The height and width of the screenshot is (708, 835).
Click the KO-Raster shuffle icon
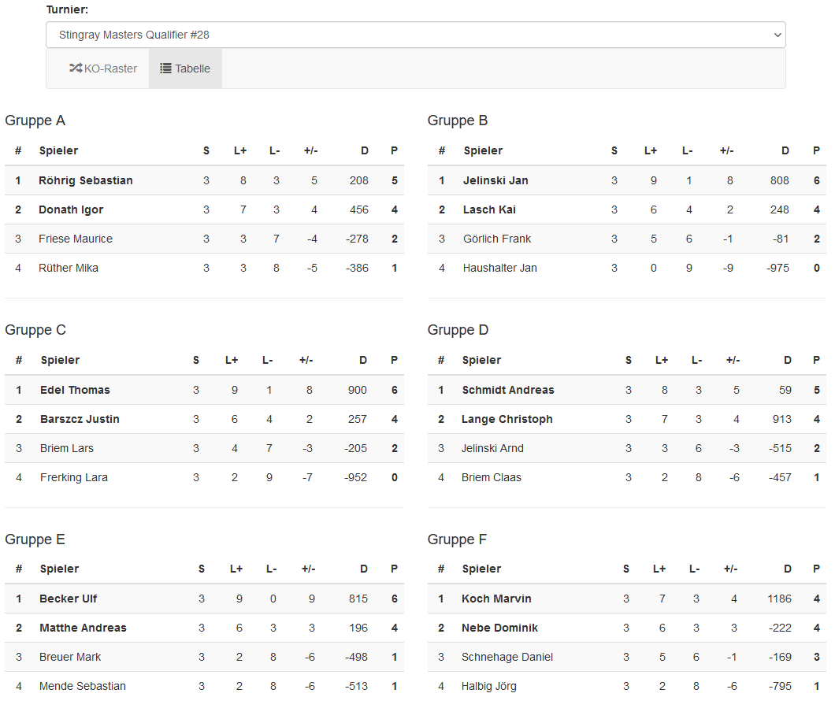(x=76, y=69)
